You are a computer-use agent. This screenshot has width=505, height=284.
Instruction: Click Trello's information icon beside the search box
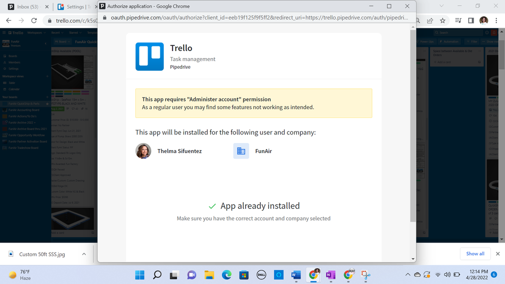[487, 32]
